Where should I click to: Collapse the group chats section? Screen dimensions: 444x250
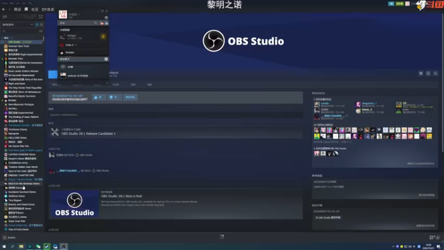[x=59, y=59]
